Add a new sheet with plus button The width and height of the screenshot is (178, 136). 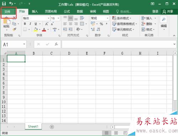52,127
